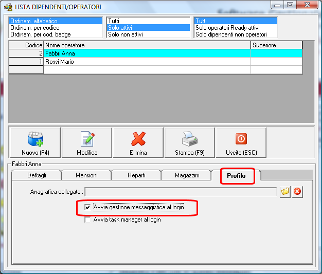Switch to the Magazzini tab
The height and width of the screenshot is (274, 322).
point(187,175)
